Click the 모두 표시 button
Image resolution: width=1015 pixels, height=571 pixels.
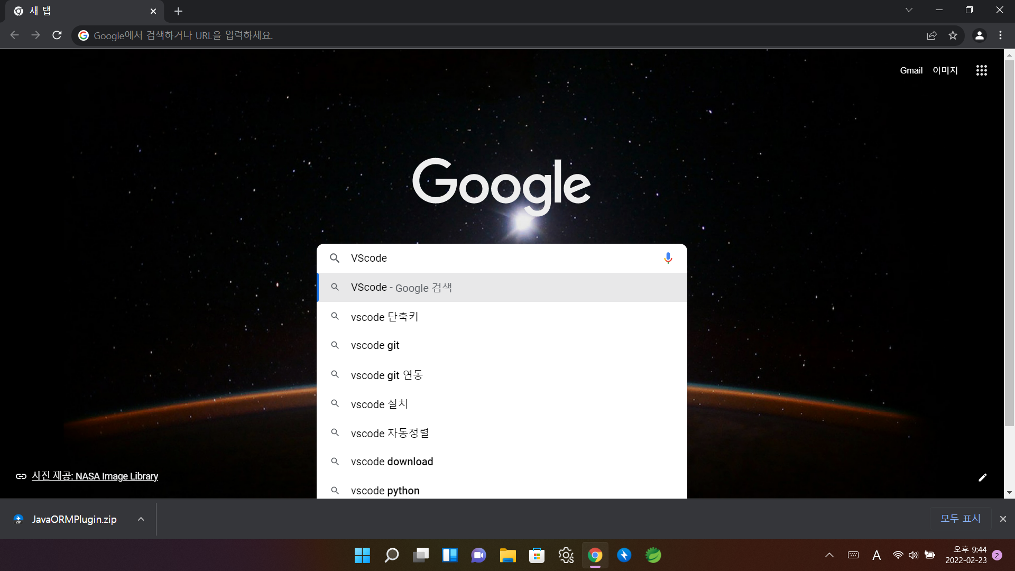pyautogui.click(x=960, y=519)
